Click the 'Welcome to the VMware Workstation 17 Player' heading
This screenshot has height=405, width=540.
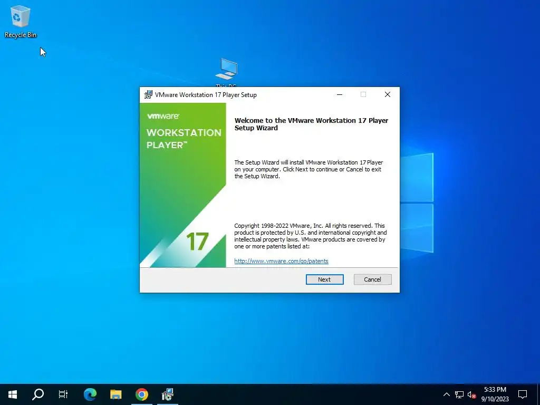[x=311, y=124]
